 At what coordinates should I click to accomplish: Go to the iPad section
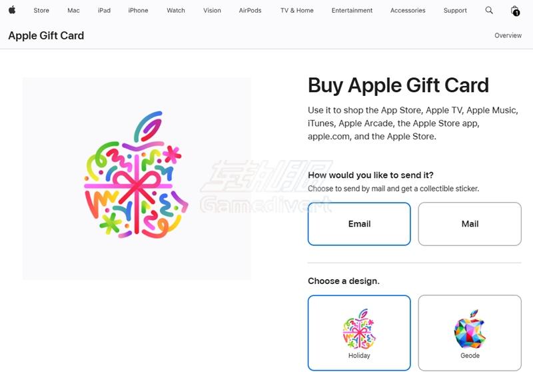pos(104,11)
